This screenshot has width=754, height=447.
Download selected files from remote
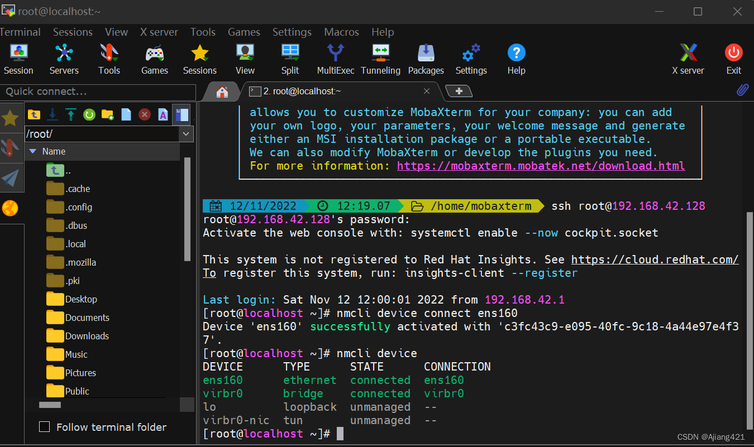52,114
